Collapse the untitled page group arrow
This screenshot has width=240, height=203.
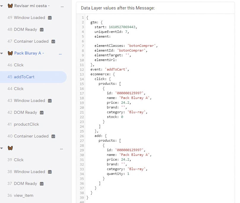tap(2, 148)
